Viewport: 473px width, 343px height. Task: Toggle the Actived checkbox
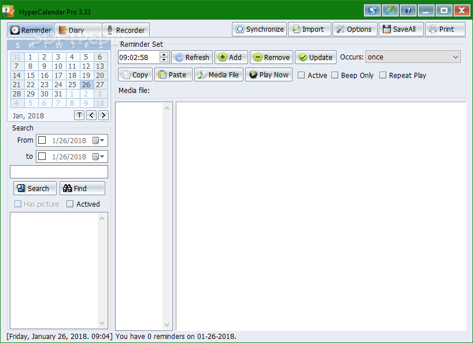[70, 204]
